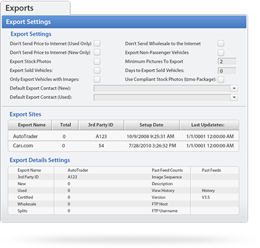Focus the Days to Export Sold Vehicles field
260x248 pixels.
227,71
